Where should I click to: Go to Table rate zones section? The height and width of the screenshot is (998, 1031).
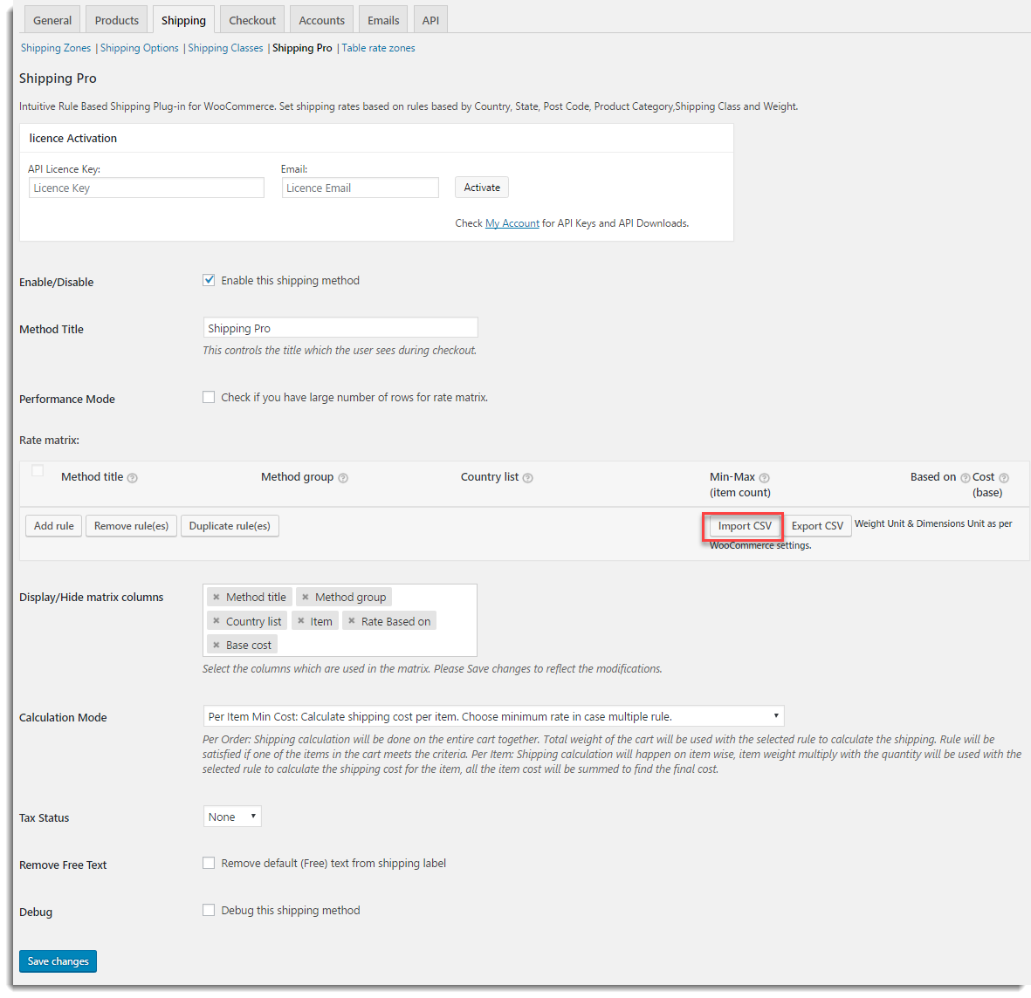point(378,48)
